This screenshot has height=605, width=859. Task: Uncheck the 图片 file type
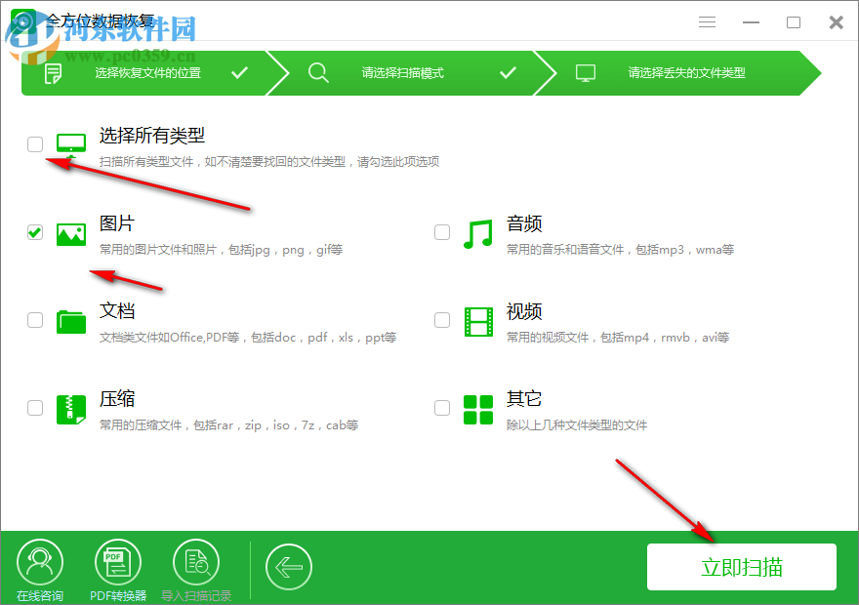[x=35, y=232]
